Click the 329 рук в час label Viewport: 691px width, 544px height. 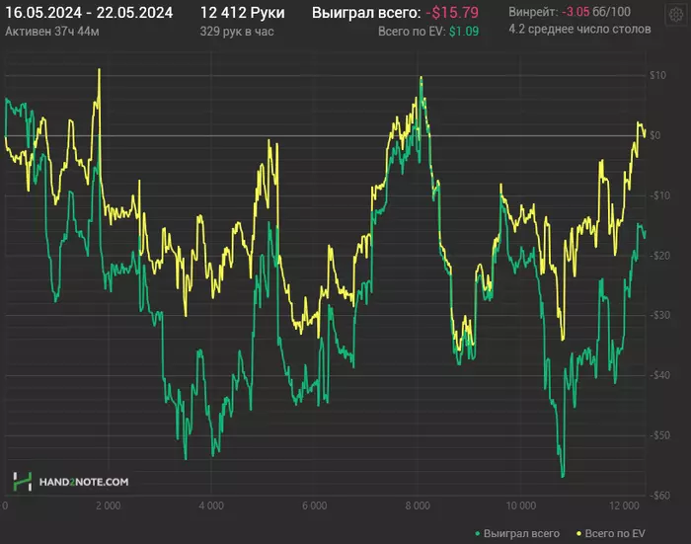click(237, 32)
